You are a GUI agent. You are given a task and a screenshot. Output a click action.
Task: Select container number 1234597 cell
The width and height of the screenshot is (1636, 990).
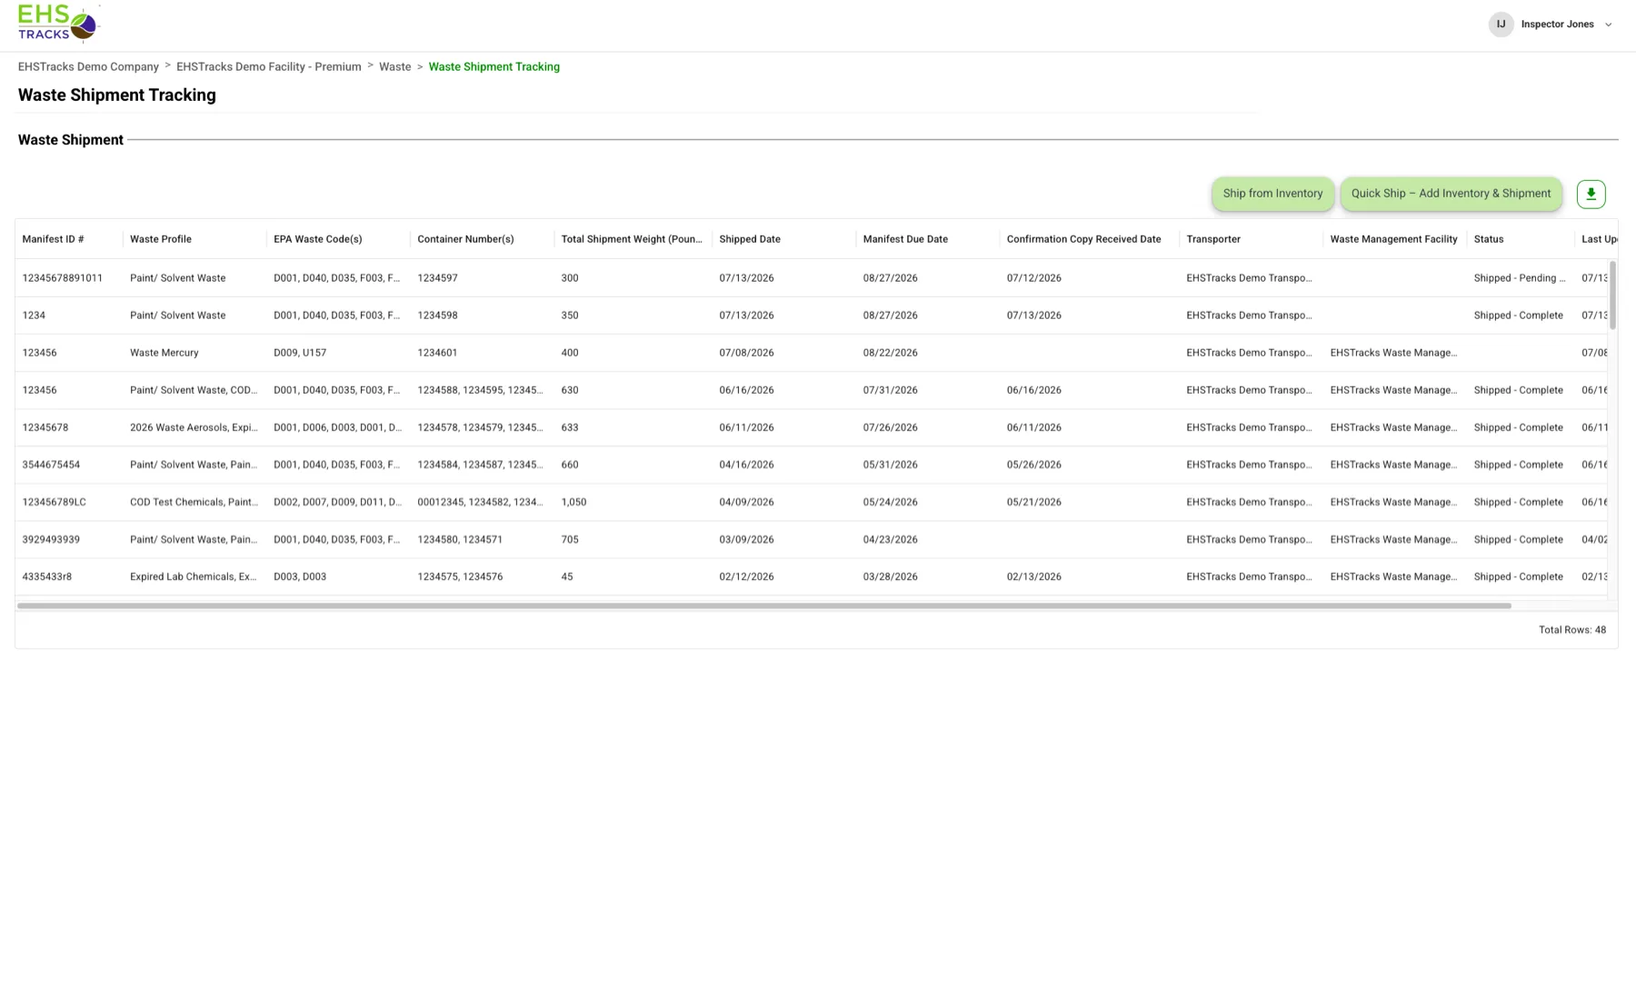tap(482, 278)
